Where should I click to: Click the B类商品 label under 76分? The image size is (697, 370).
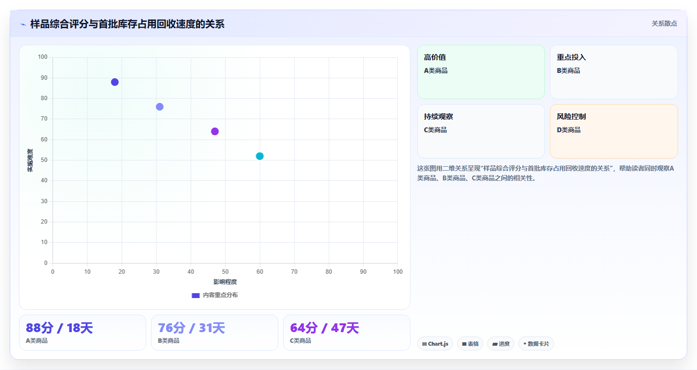coord(169,341)
